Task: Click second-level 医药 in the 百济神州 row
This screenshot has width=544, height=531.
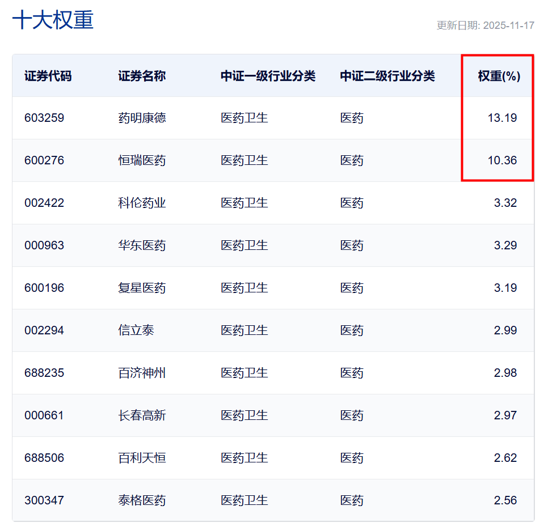Action: tap(352, 373)
